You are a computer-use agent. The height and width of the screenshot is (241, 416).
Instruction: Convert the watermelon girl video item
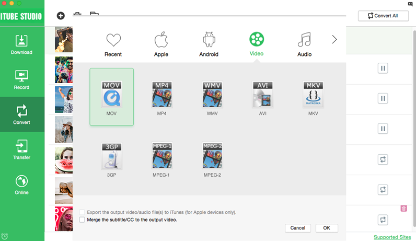point(383,159)
